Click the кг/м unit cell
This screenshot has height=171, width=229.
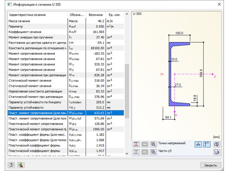click(115, 21)
